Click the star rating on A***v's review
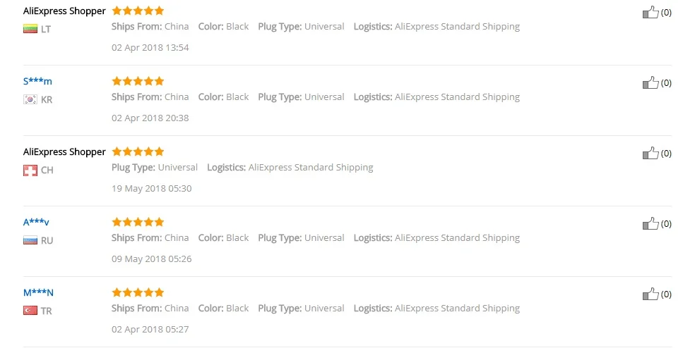This screenshot has height=348, width=695. (x=138, y=222)
